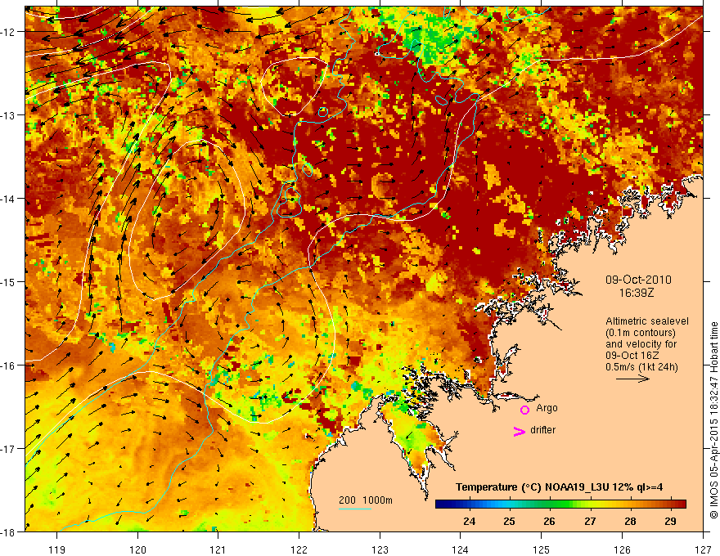Click latitude axis label -16
The width and height of the screenshot is (720, 556).
tap(8, 365)
